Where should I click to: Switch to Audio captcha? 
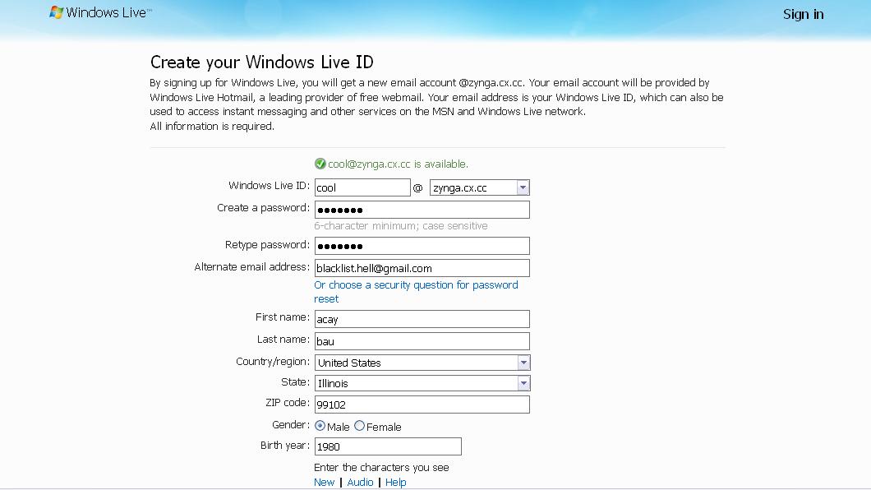click(360, 483)
